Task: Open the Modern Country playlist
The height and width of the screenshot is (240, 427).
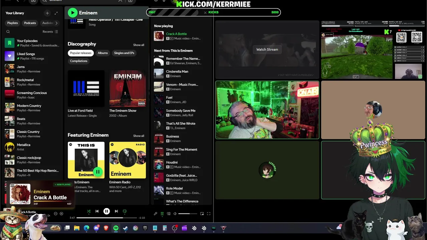Action: (x=32, y=108)
